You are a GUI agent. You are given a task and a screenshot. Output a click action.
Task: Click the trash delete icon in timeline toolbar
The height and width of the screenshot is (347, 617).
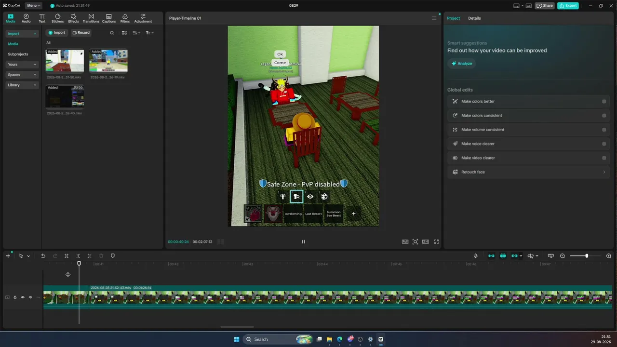pos(101,256)
